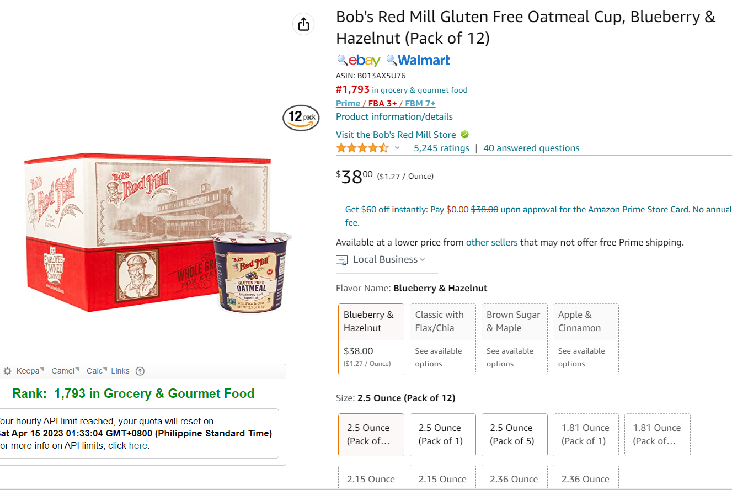Click the Keepa settings gear icon
The width and height of the screenshot is (732, 490).
tap(7, 371)
